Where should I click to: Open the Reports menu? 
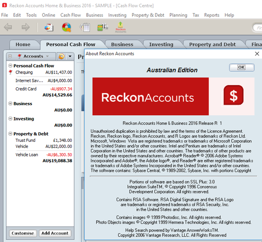pyautogui.click(x=212, y=15)
